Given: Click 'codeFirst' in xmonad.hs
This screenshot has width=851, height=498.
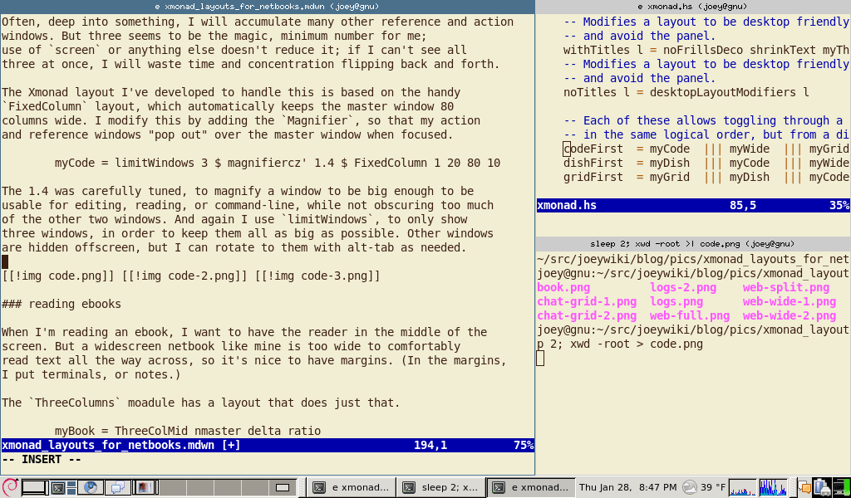Looking at the screenshot, I should pos(593,149).
